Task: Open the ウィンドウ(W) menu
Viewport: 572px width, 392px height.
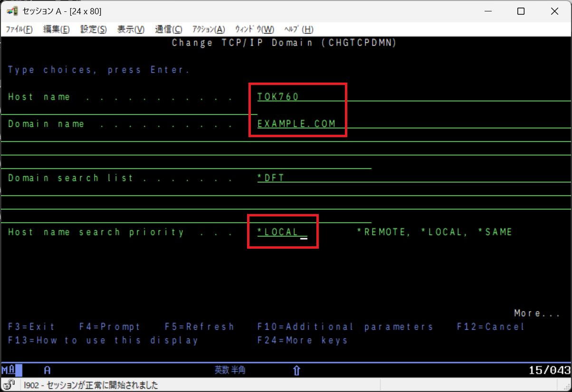Action: [x=254, y=29]
